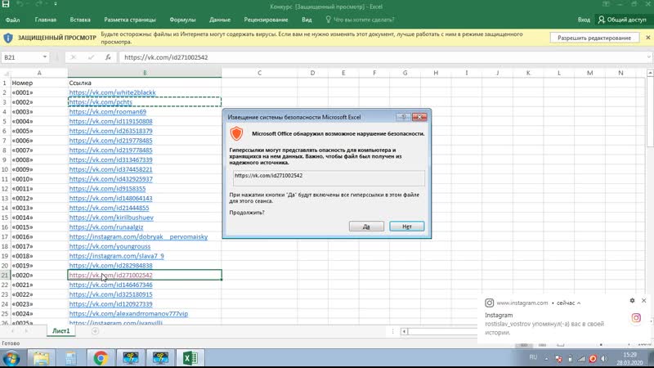The image size is (654, 368).
Task: Click the help question mark in security dialog
Action: (403, 118)
